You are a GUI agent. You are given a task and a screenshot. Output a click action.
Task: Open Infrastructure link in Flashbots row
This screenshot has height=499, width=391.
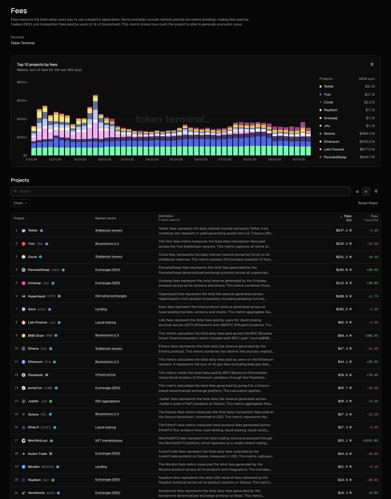click(105, 375)
